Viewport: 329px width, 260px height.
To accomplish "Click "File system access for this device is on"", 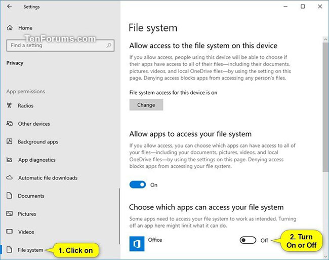I will point(173,93).
